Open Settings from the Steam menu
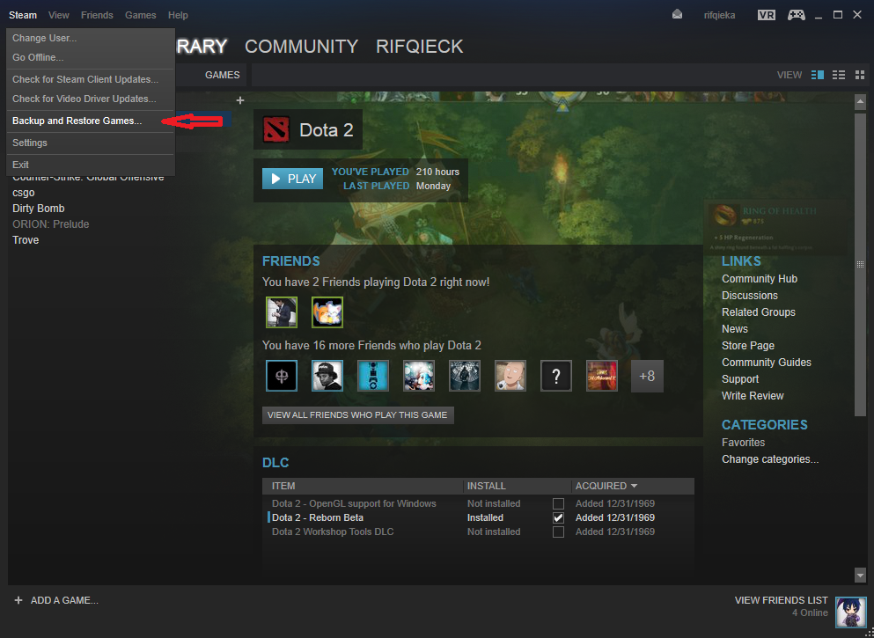 point(91,143)
